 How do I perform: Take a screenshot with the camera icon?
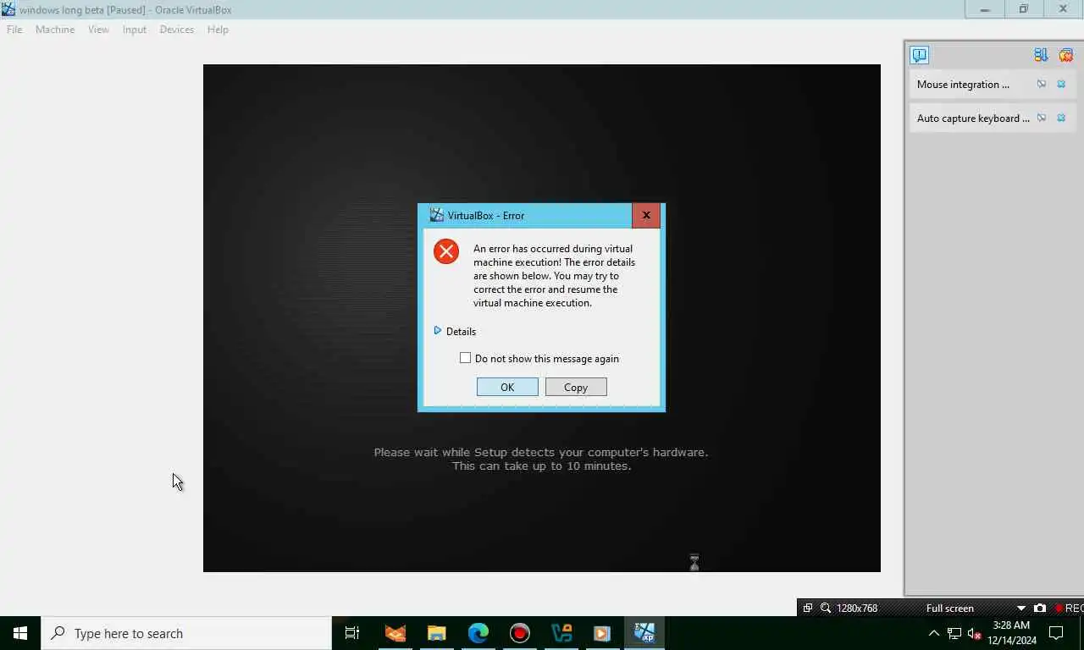click(x=1040, y=608)
